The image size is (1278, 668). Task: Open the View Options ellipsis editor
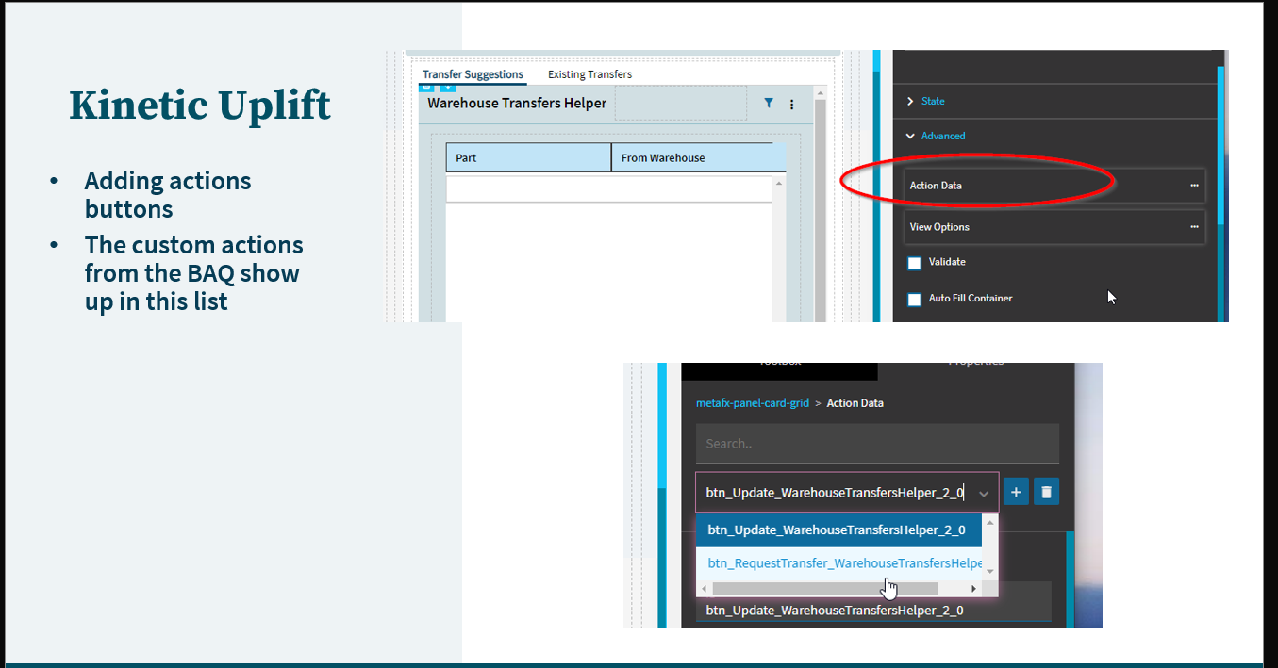[x=1194, y=227]
